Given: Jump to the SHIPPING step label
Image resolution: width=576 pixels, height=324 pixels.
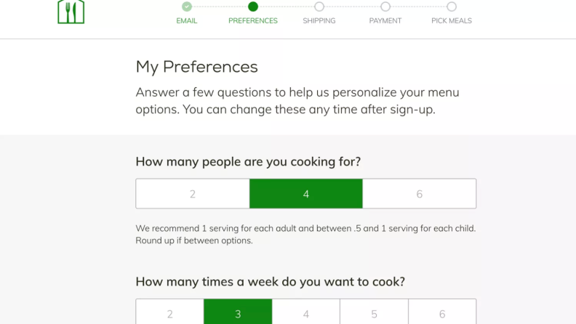Looking at the screenshot, I should coord(319,21).
